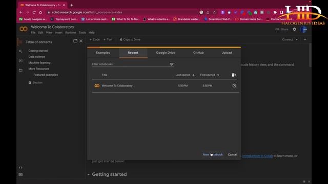Open the command palette icon at sidebar bottom

(x=20, y=175)
